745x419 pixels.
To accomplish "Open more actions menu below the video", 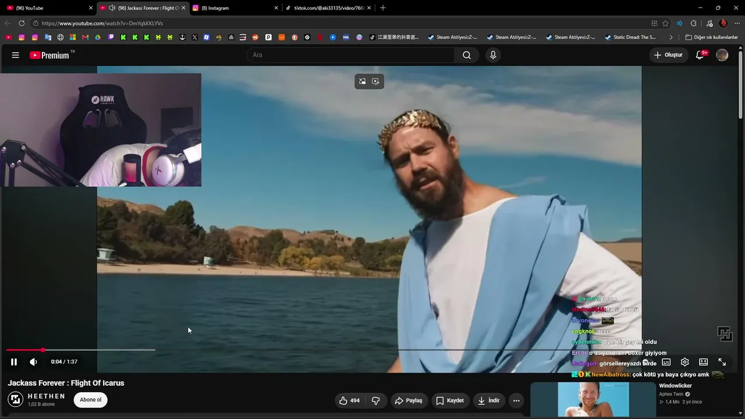I will coord(516,400).
